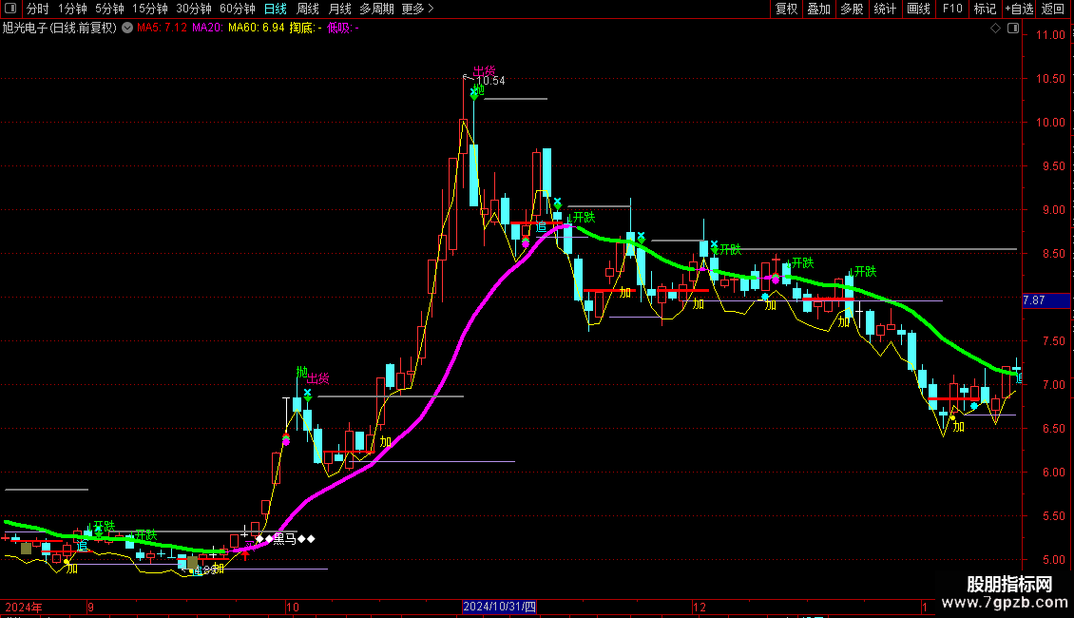Screen dimensions: 1074x618
Task: Select the 日线 daily chart tab
Action: click(276, 9)
